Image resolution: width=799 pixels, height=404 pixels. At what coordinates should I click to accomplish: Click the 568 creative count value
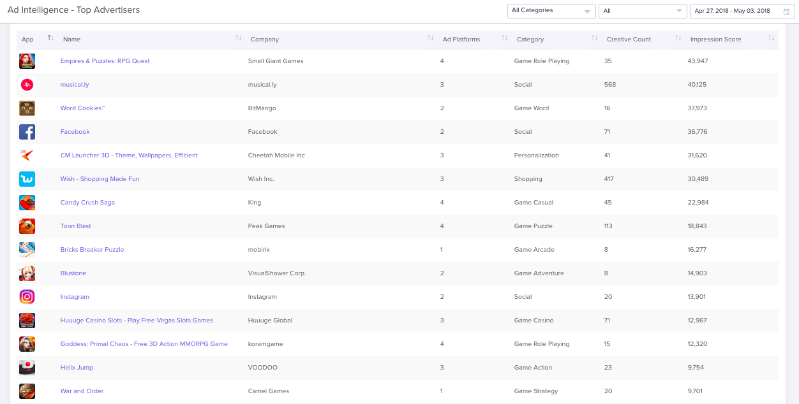pyautogui.click(x=610, y=85)
